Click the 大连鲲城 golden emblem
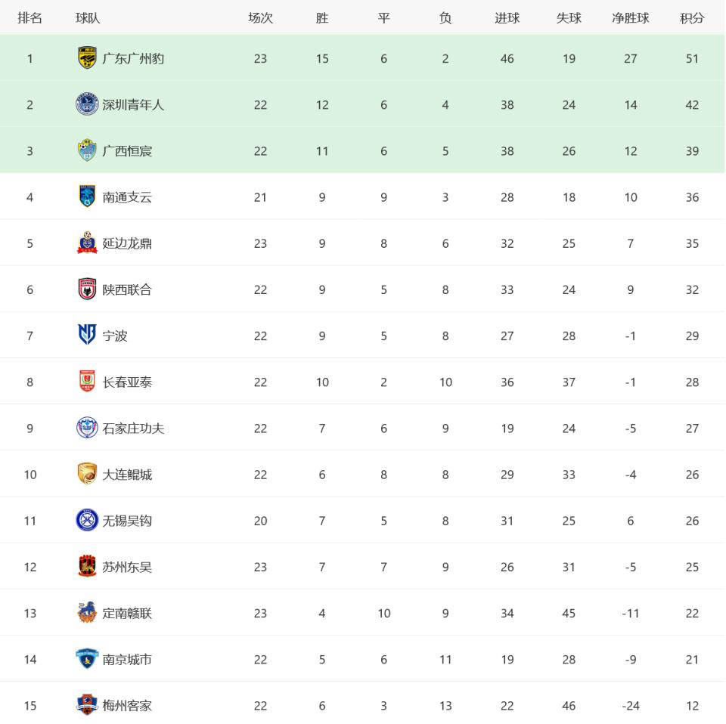 87,474
